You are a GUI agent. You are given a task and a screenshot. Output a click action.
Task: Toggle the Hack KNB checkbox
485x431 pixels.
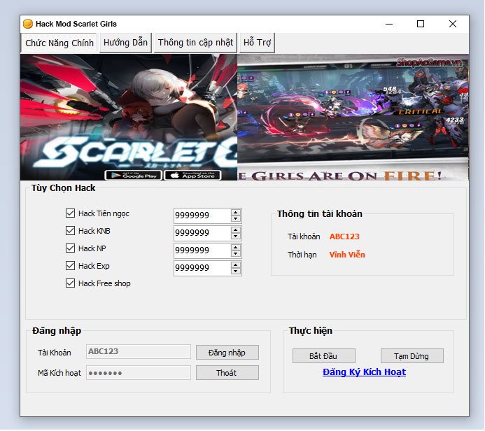point(70,231)
